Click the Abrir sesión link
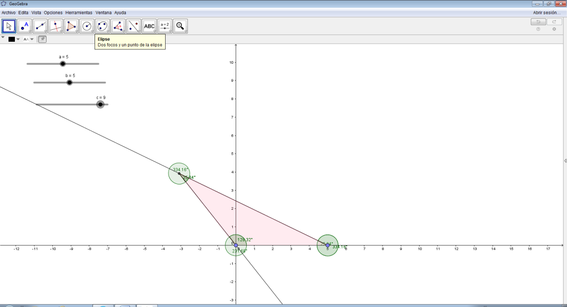This screenshot has width=567, height=307. [x=547, y=12]
